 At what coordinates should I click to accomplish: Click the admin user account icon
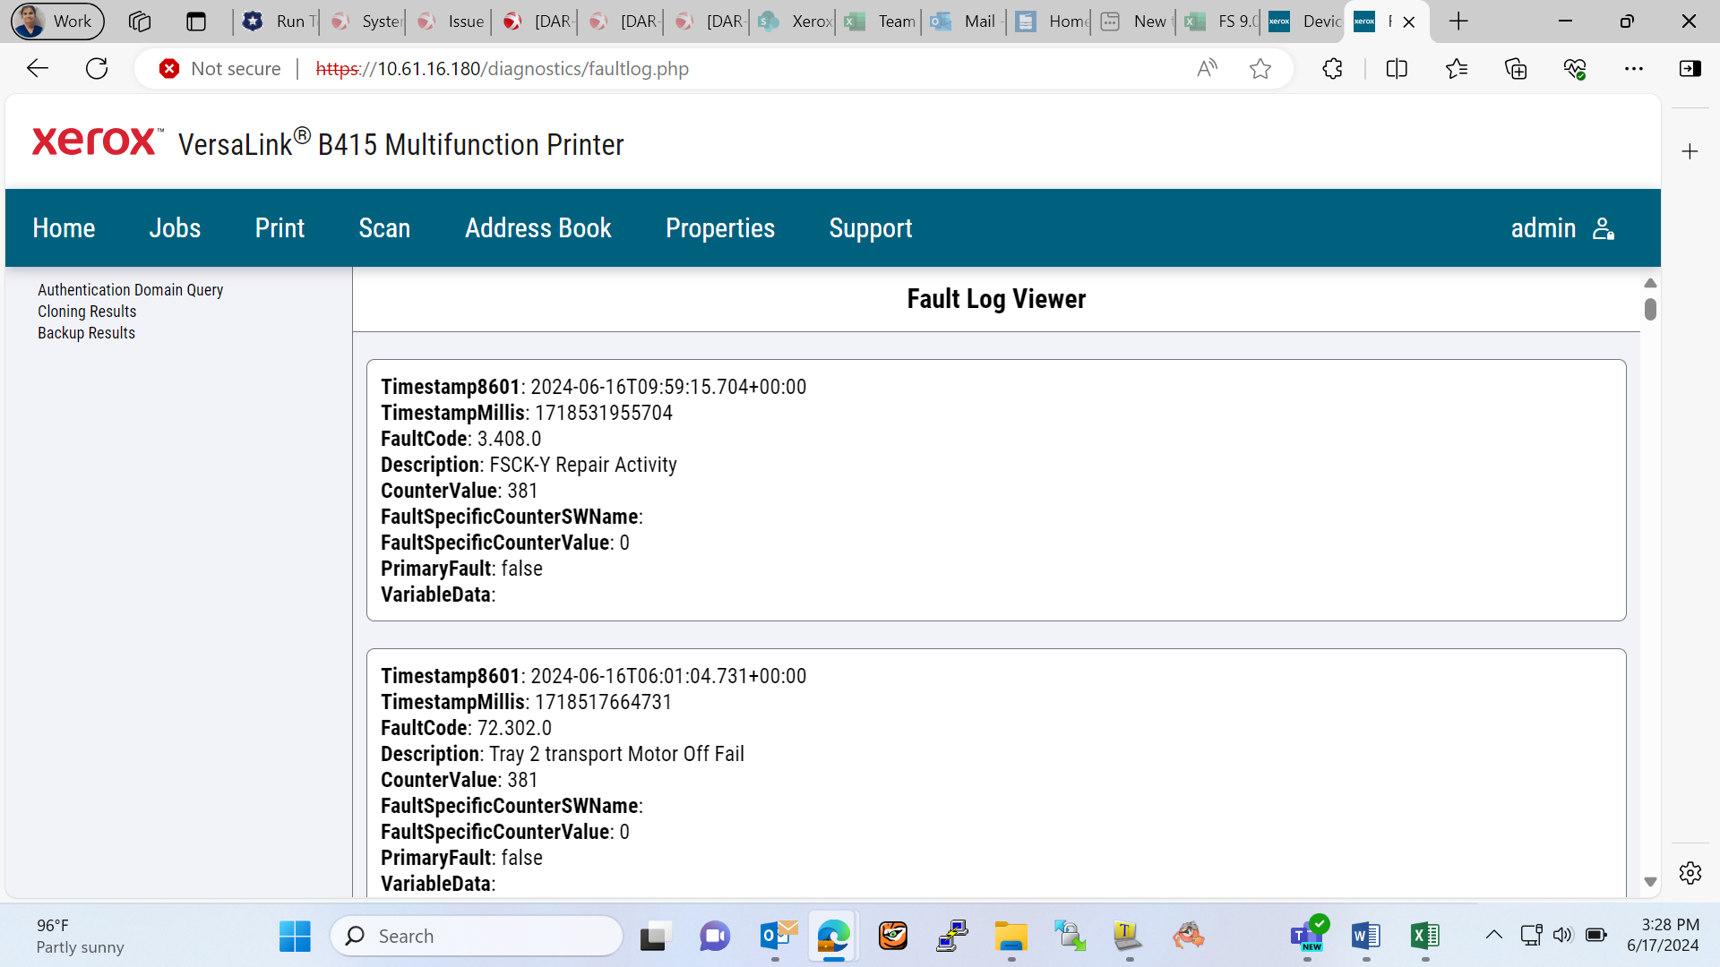coord(1604,228)
